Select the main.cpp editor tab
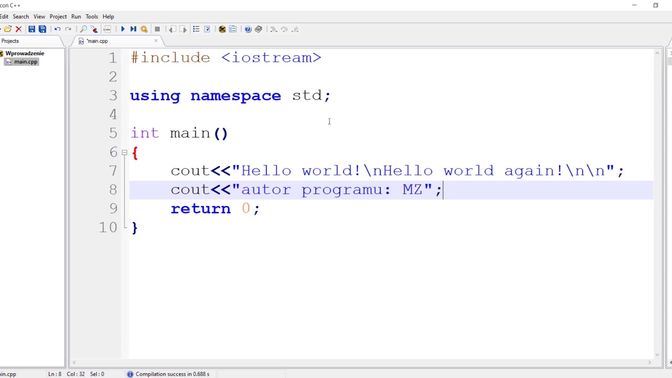The width and height of the screenshot is (672, 378). [97, 41]
